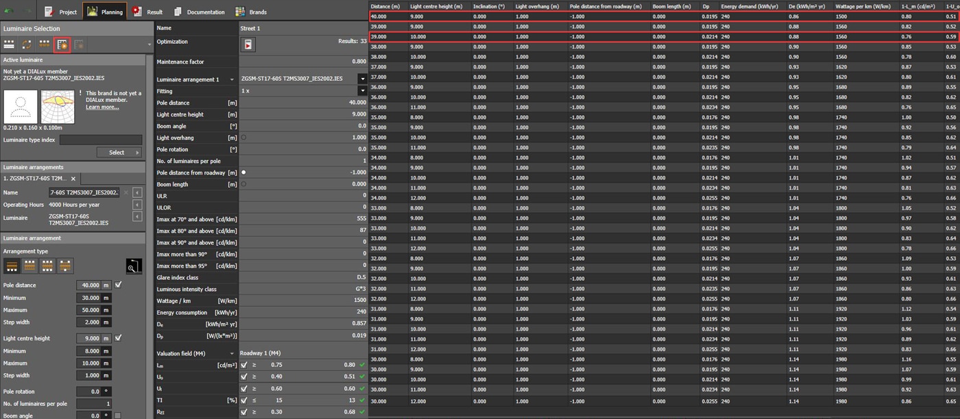Click the Select luminaire button
Screen dimensions: 960x419
tap(119, 153)
